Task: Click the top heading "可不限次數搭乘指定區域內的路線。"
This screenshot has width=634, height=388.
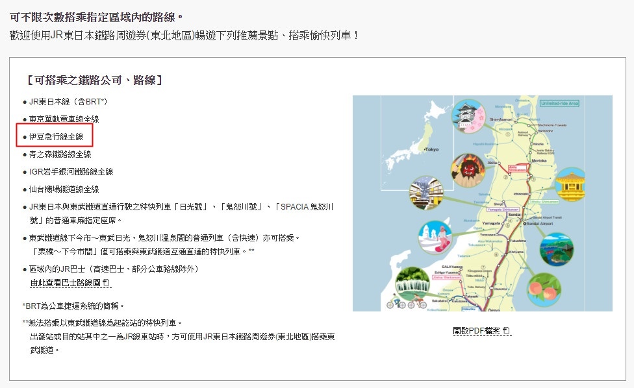Action: (x=97, y=17)
